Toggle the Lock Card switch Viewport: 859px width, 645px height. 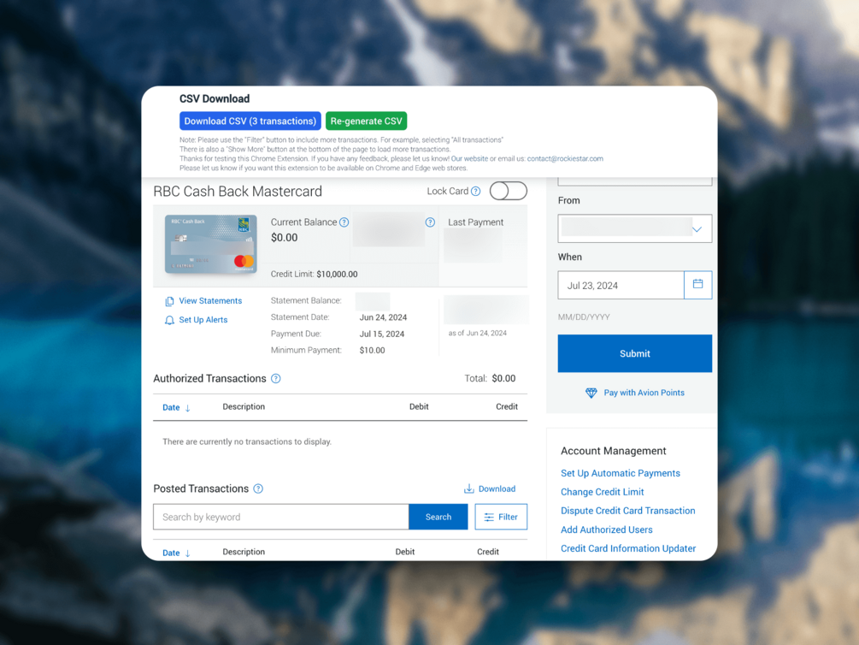(509, 191)
